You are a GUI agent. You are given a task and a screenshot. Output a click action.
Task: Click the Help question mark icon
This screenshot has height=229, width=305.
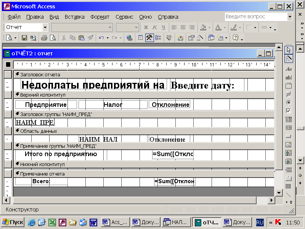click(235, 37)
